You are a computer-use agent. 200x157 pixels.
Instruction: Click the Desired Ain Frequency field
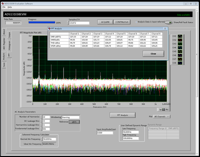pos(49,139)
